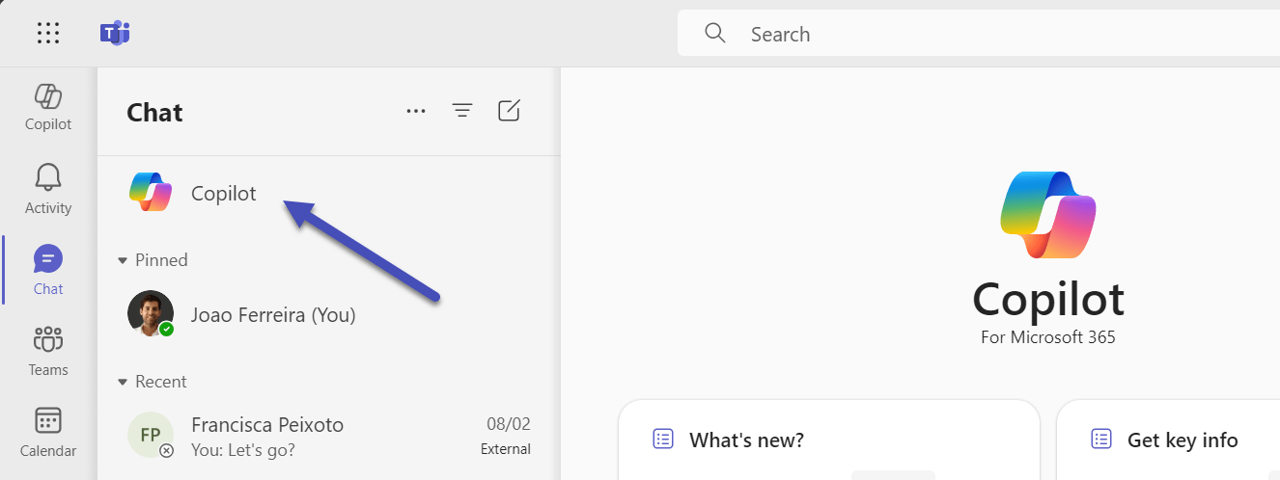Open Joao Ferreira (You) chat
1280x480 pixels.
coord(273,314)
